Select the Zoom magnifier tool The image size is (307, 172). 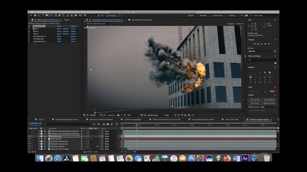[38, 15]
